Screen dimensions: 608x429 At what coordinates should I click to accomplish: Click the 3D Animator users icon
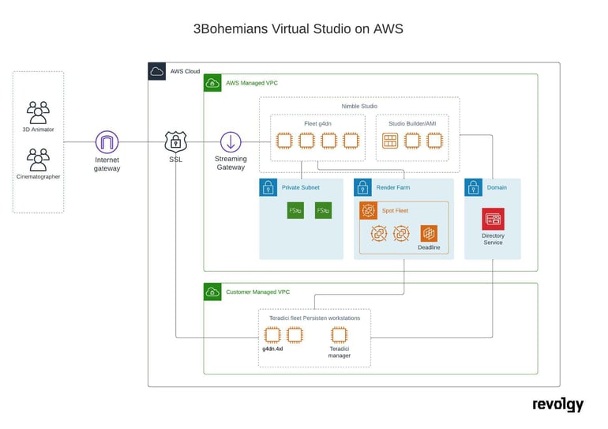(x=38, y=112)
